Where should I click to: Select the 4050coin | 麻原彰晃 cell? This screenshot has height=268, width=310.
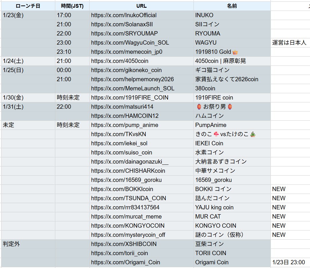[x=232, y=61]
